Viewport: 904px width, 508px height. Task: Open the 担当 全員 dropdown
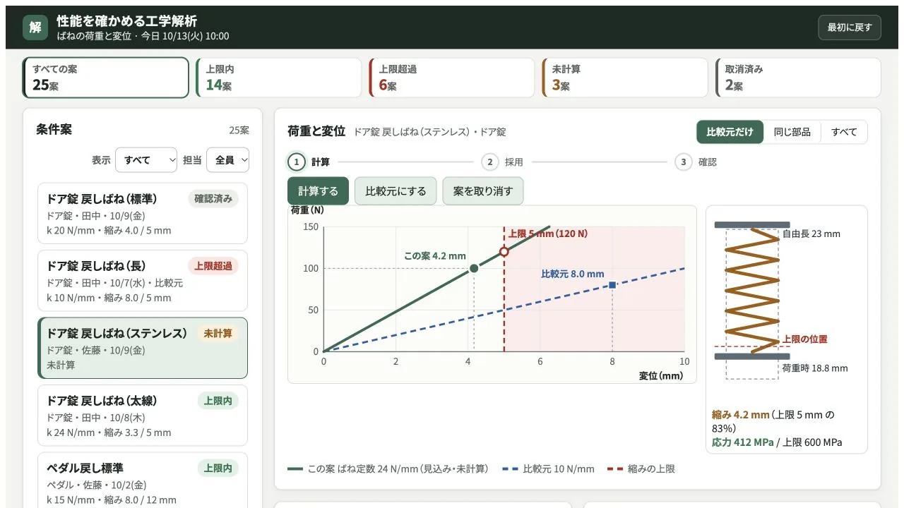[228, 160]
